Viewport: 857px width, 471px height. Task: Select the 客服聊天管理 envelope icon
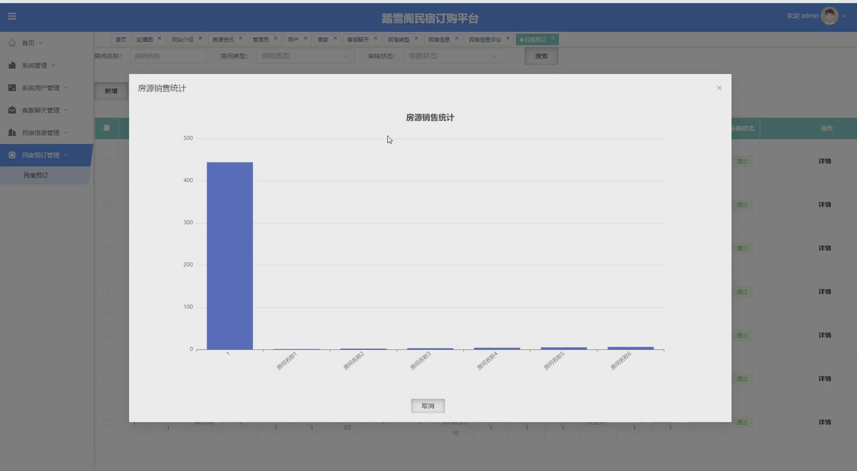click(x=12, y=110)
